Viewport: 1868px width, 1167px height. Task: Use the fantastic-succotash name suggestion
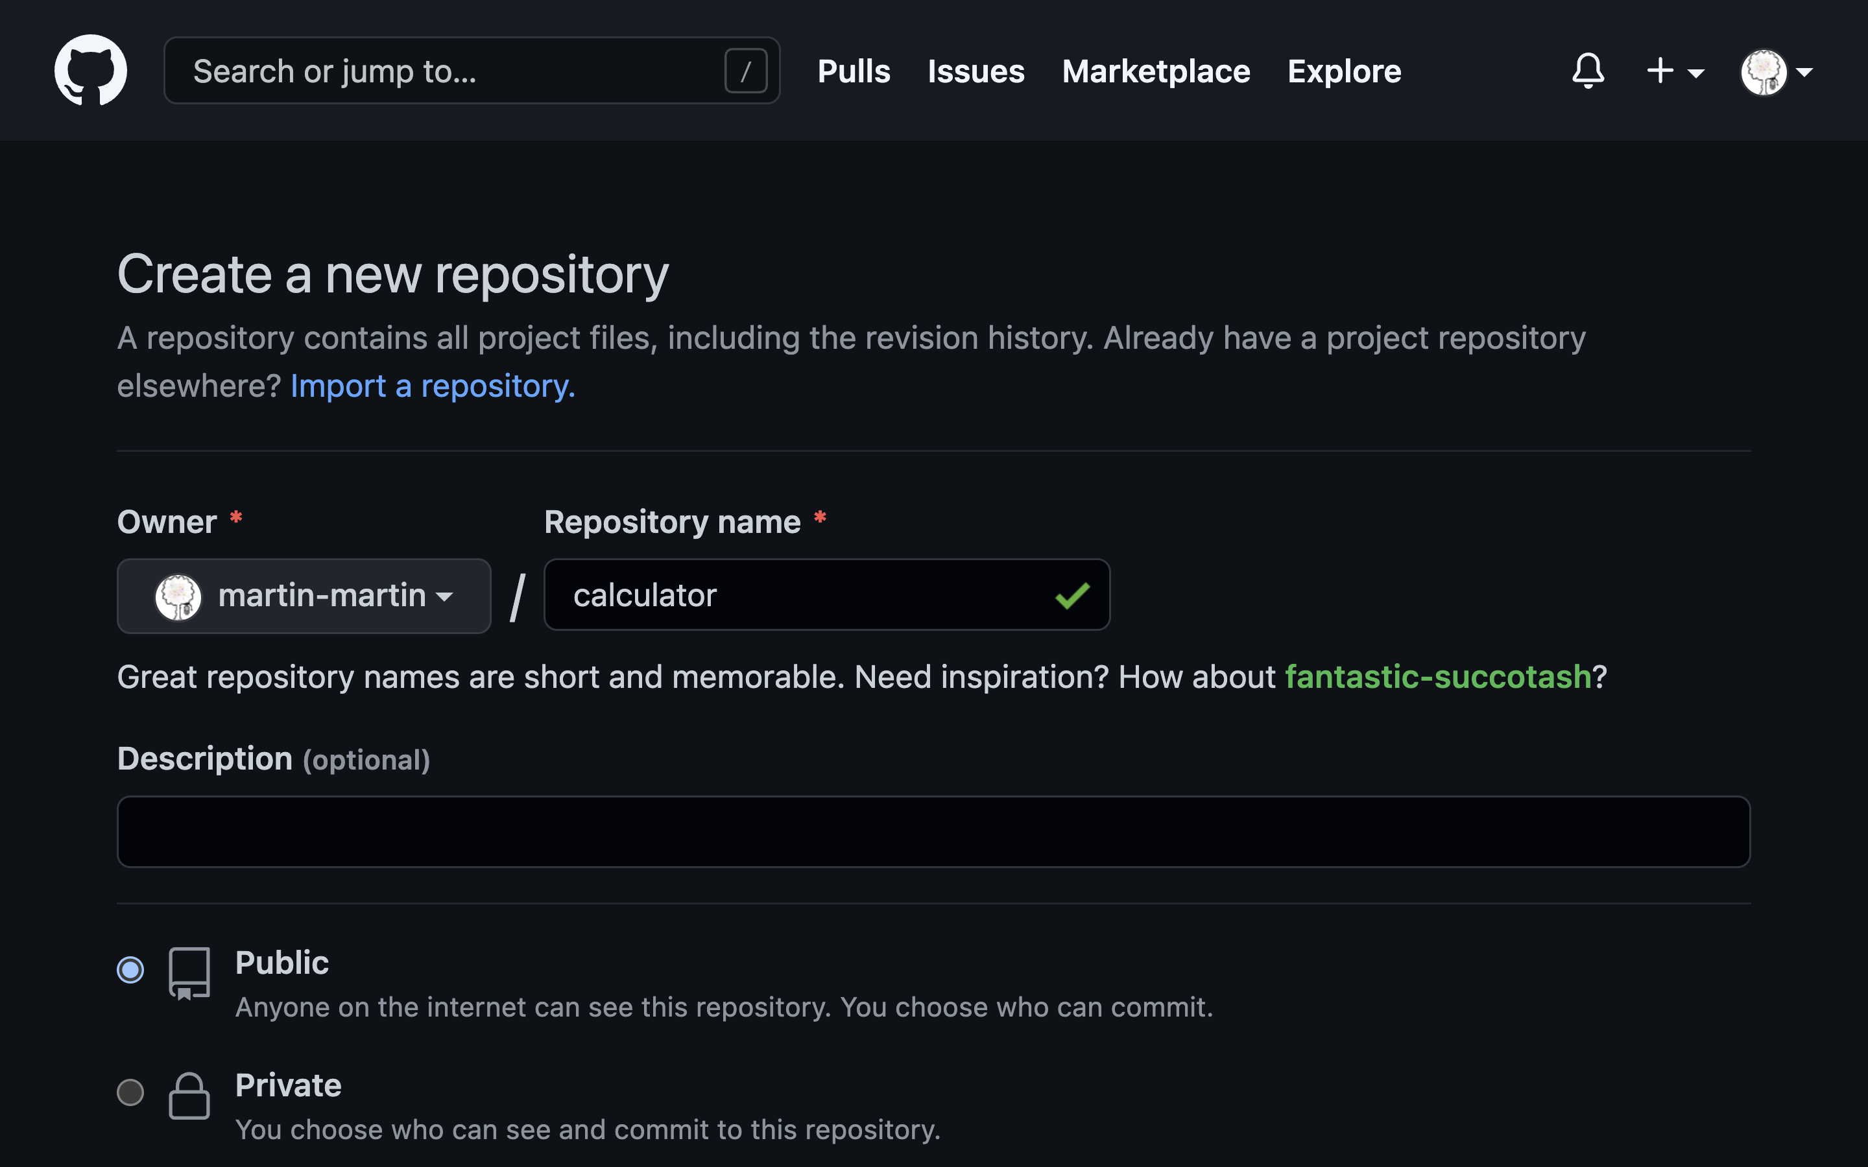click(x=1441, y=676)
